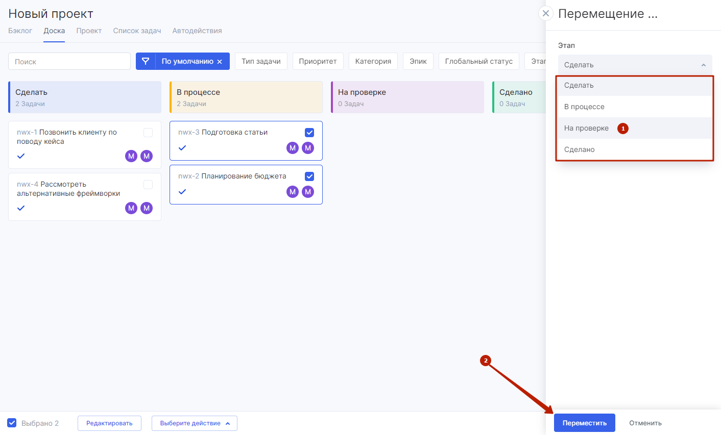Check the nwx-1 task checkbox
Viewport: 721px width, 435px height.
(148, 133)
